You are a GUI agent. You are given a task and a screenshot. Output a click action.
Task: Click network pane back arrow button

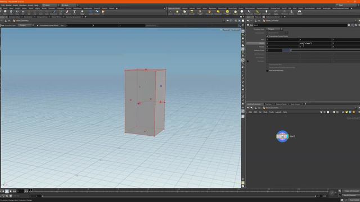point(248,108)
